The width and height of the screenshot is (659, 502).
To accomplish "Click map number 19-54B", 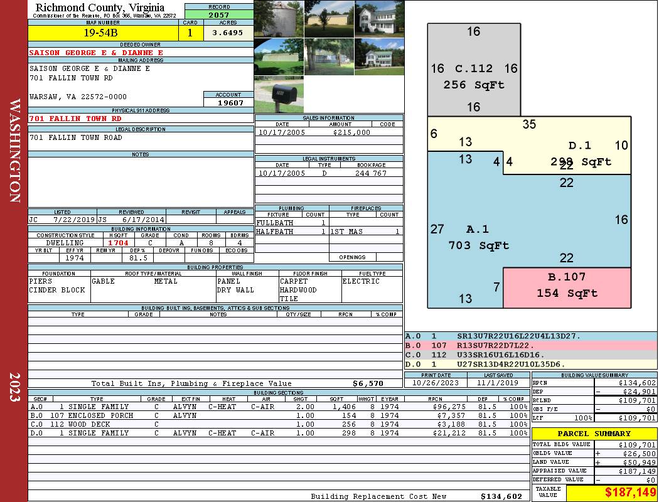I will point(100,33).
